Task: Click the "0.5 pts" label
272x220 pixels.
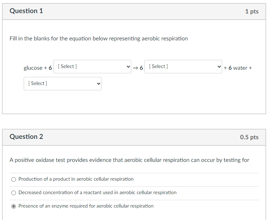Action: (249, 137)
